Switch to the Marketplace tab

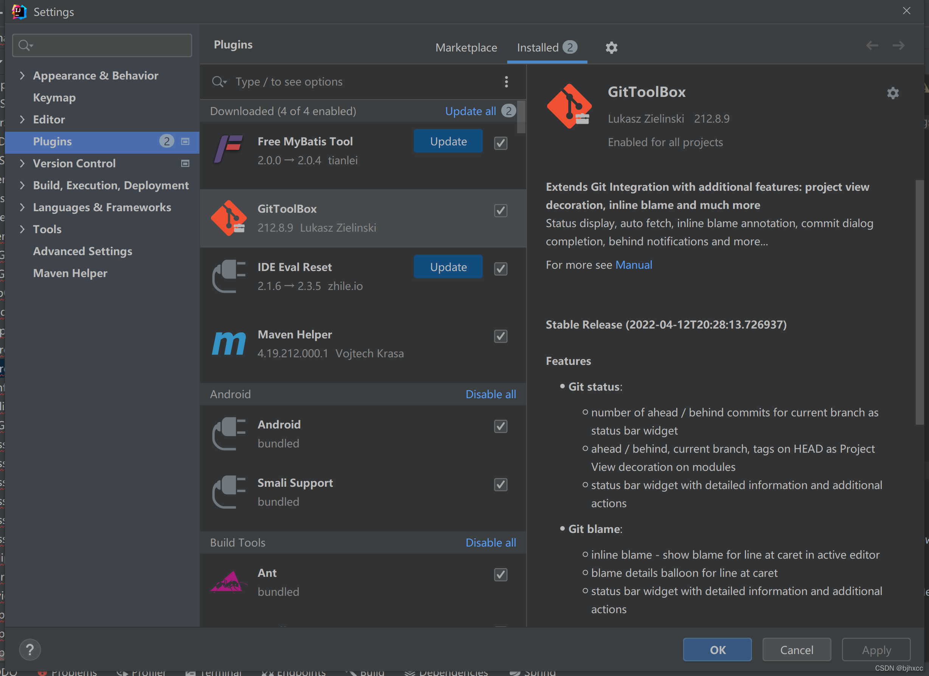coord(466,48)
